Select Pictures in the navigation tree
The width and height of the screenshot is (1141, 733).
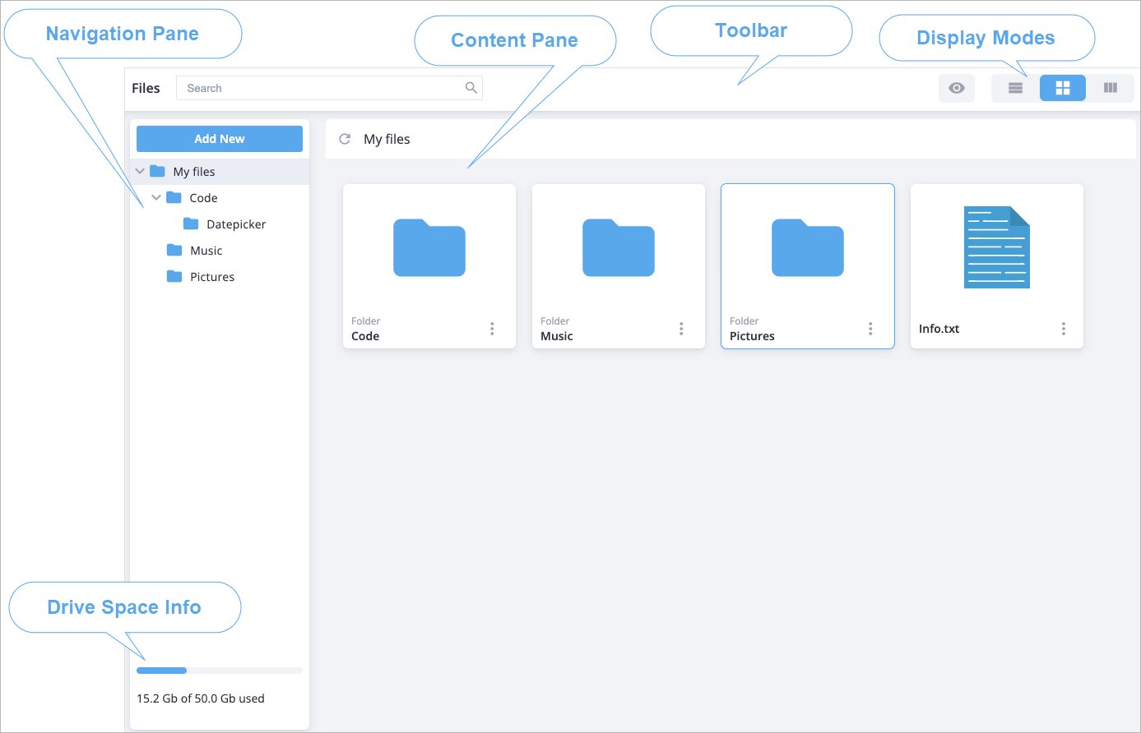tap(211, 277)
